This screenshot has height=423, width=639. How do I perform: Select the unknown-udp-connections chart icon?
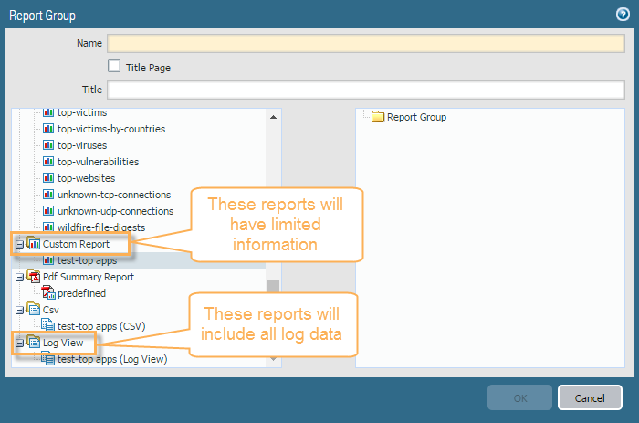point(48,211)
